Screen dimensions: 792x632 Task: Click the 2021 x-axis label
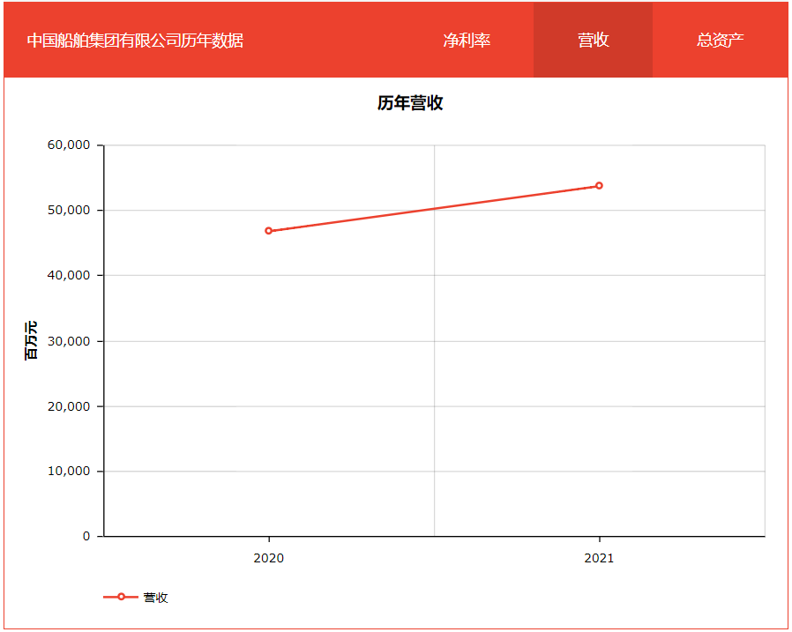coord(598,558)
